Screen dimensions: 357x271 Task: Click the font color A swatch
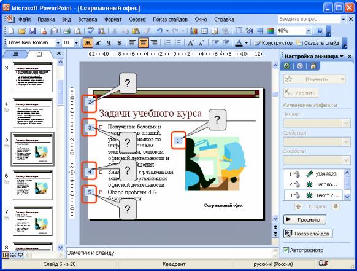(239, 42)
